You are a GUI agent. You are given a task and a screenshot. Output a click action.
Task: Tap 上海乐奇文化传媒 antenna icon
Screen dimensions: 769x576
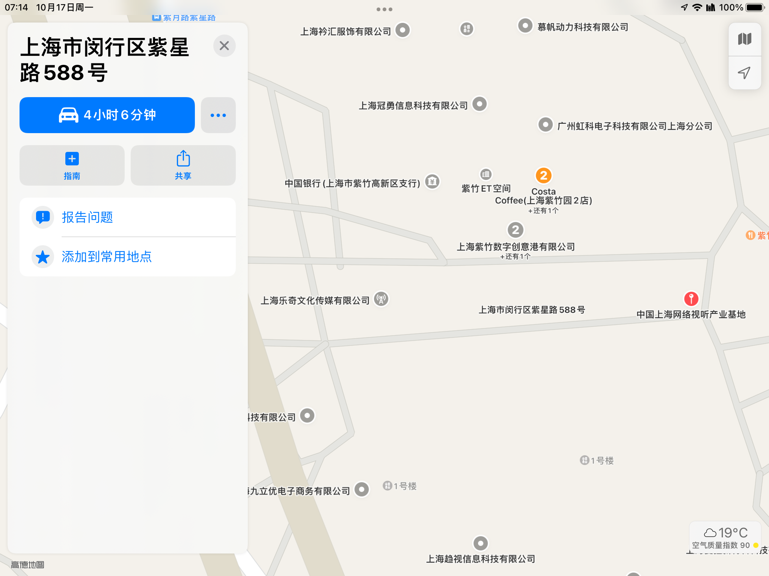coord(381,299)
